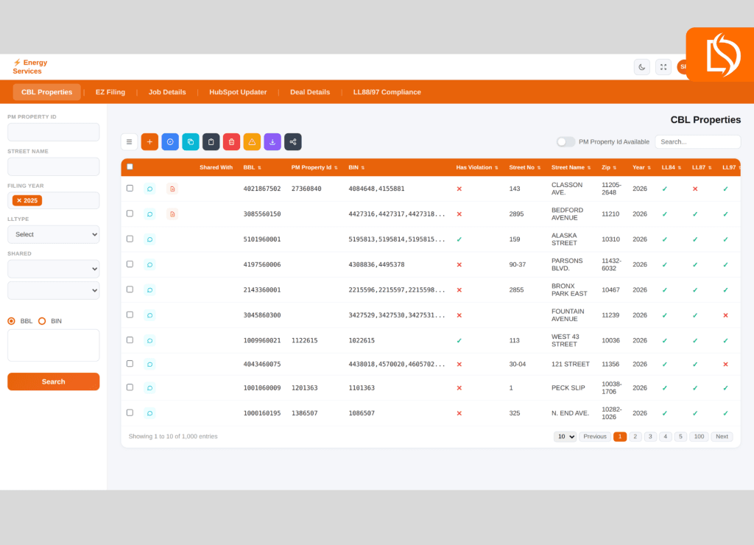Sort by LL84 column header
The width and height of the screenshot is (754, 545).
pyautogui.click(x=672, y=167)
